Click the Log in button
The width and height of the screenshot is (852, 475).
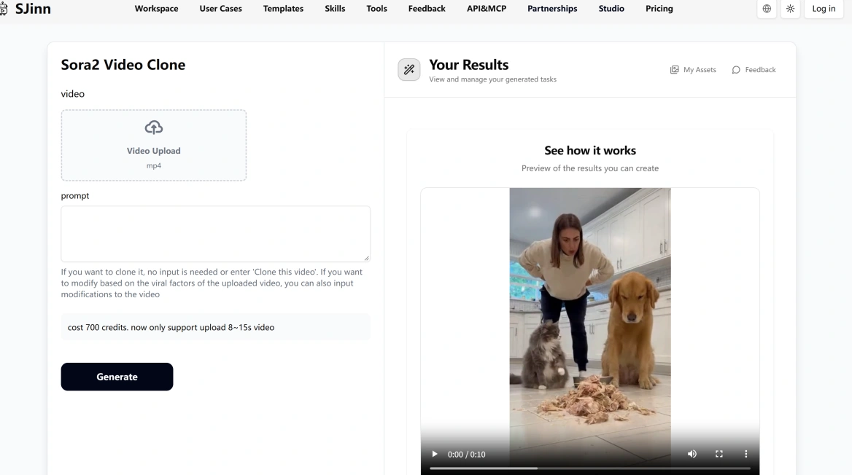824,9
